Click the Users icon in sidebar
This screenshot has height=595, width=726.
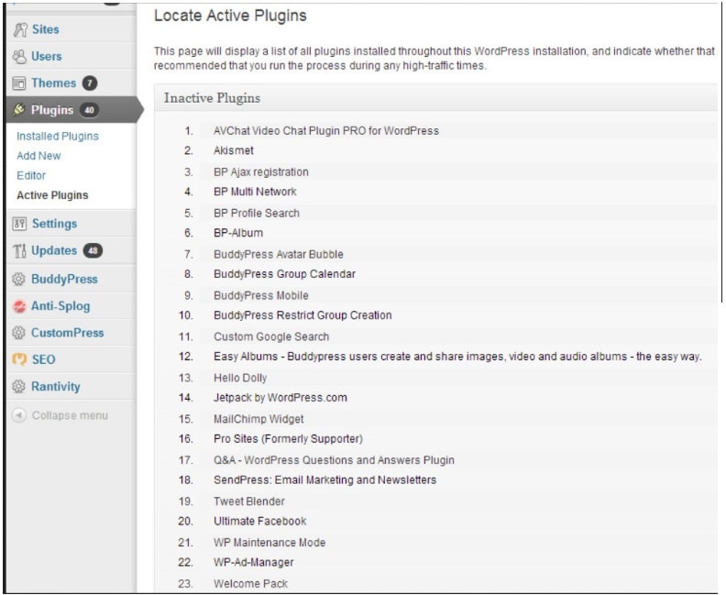(19, 57)
